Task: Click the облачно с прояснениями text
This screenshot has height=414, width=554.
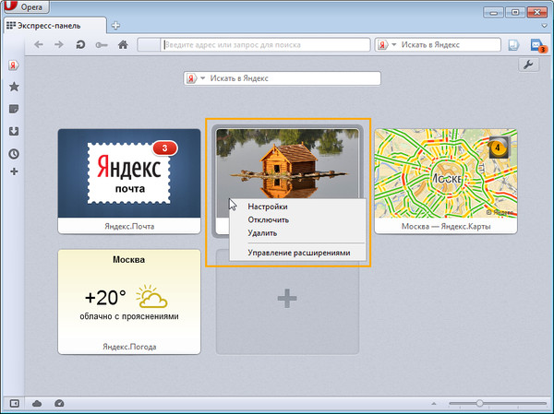Action: pyautogui.click(x=129, y=316)
